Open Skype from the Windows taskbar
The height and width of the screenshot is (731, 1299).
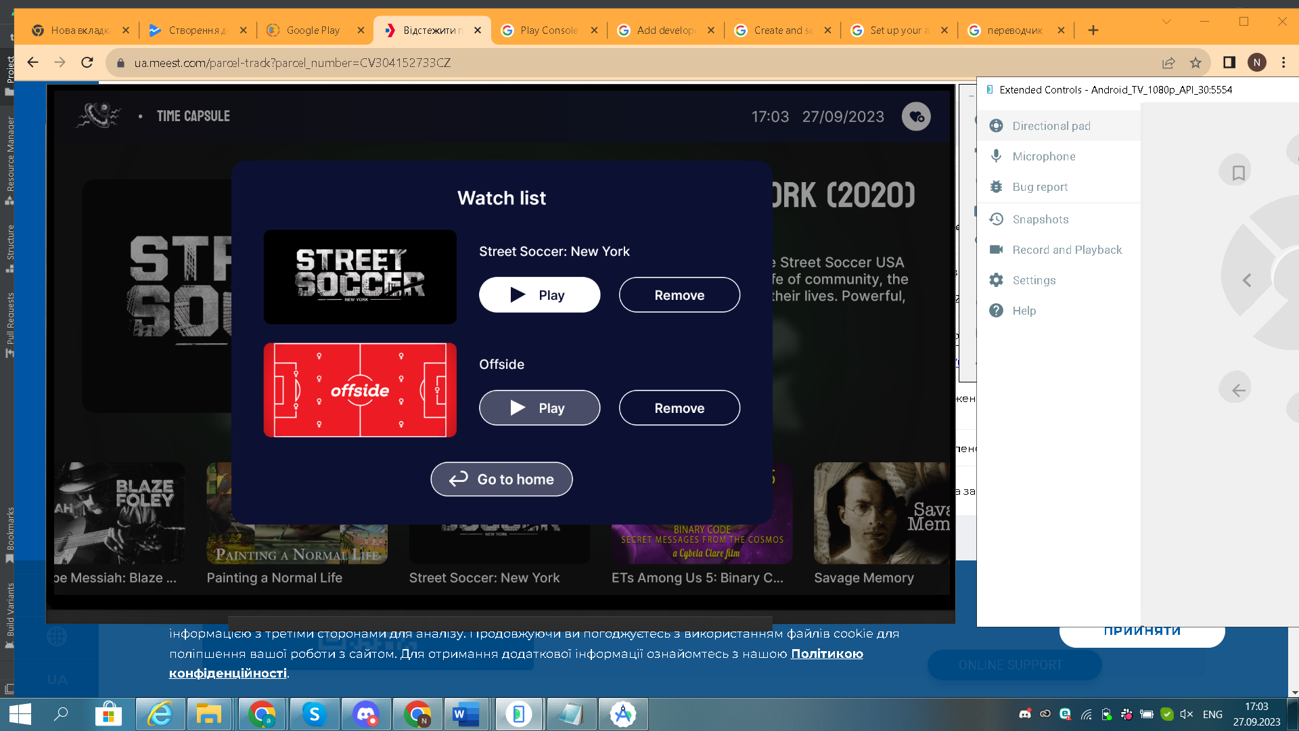[x=315, y=714]
